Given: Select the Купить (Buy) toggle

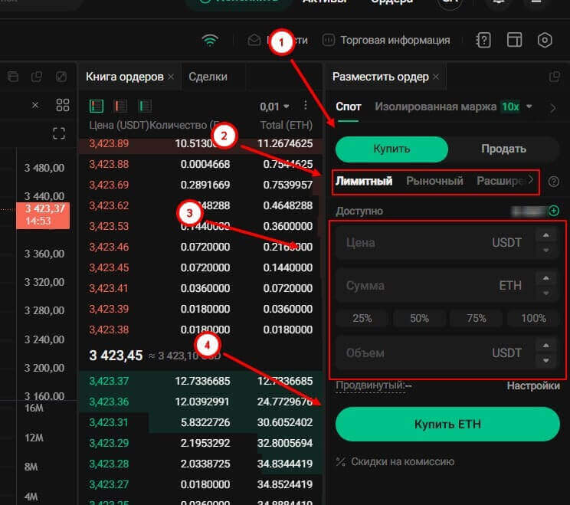Looking at the screenshot, I should pyautogui.click(x=391, y=149).
